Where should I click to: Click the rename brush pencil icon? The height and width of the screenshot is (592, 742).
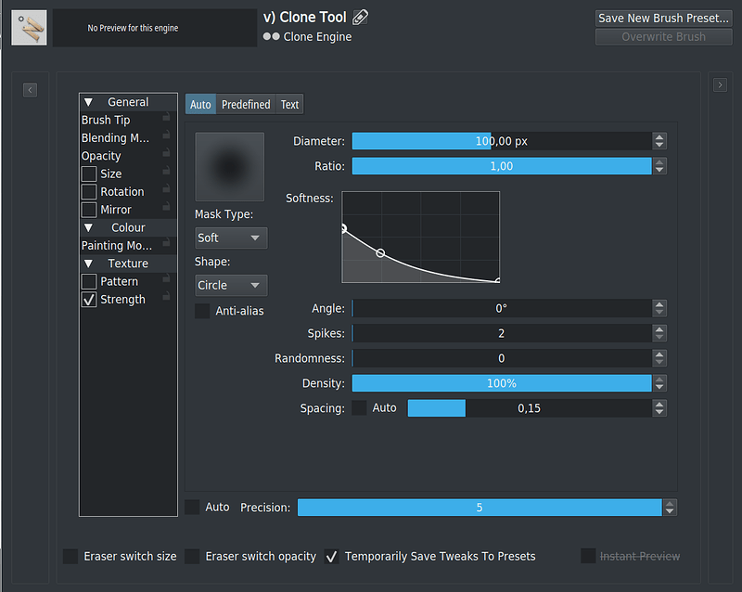[x=360, y=18]
